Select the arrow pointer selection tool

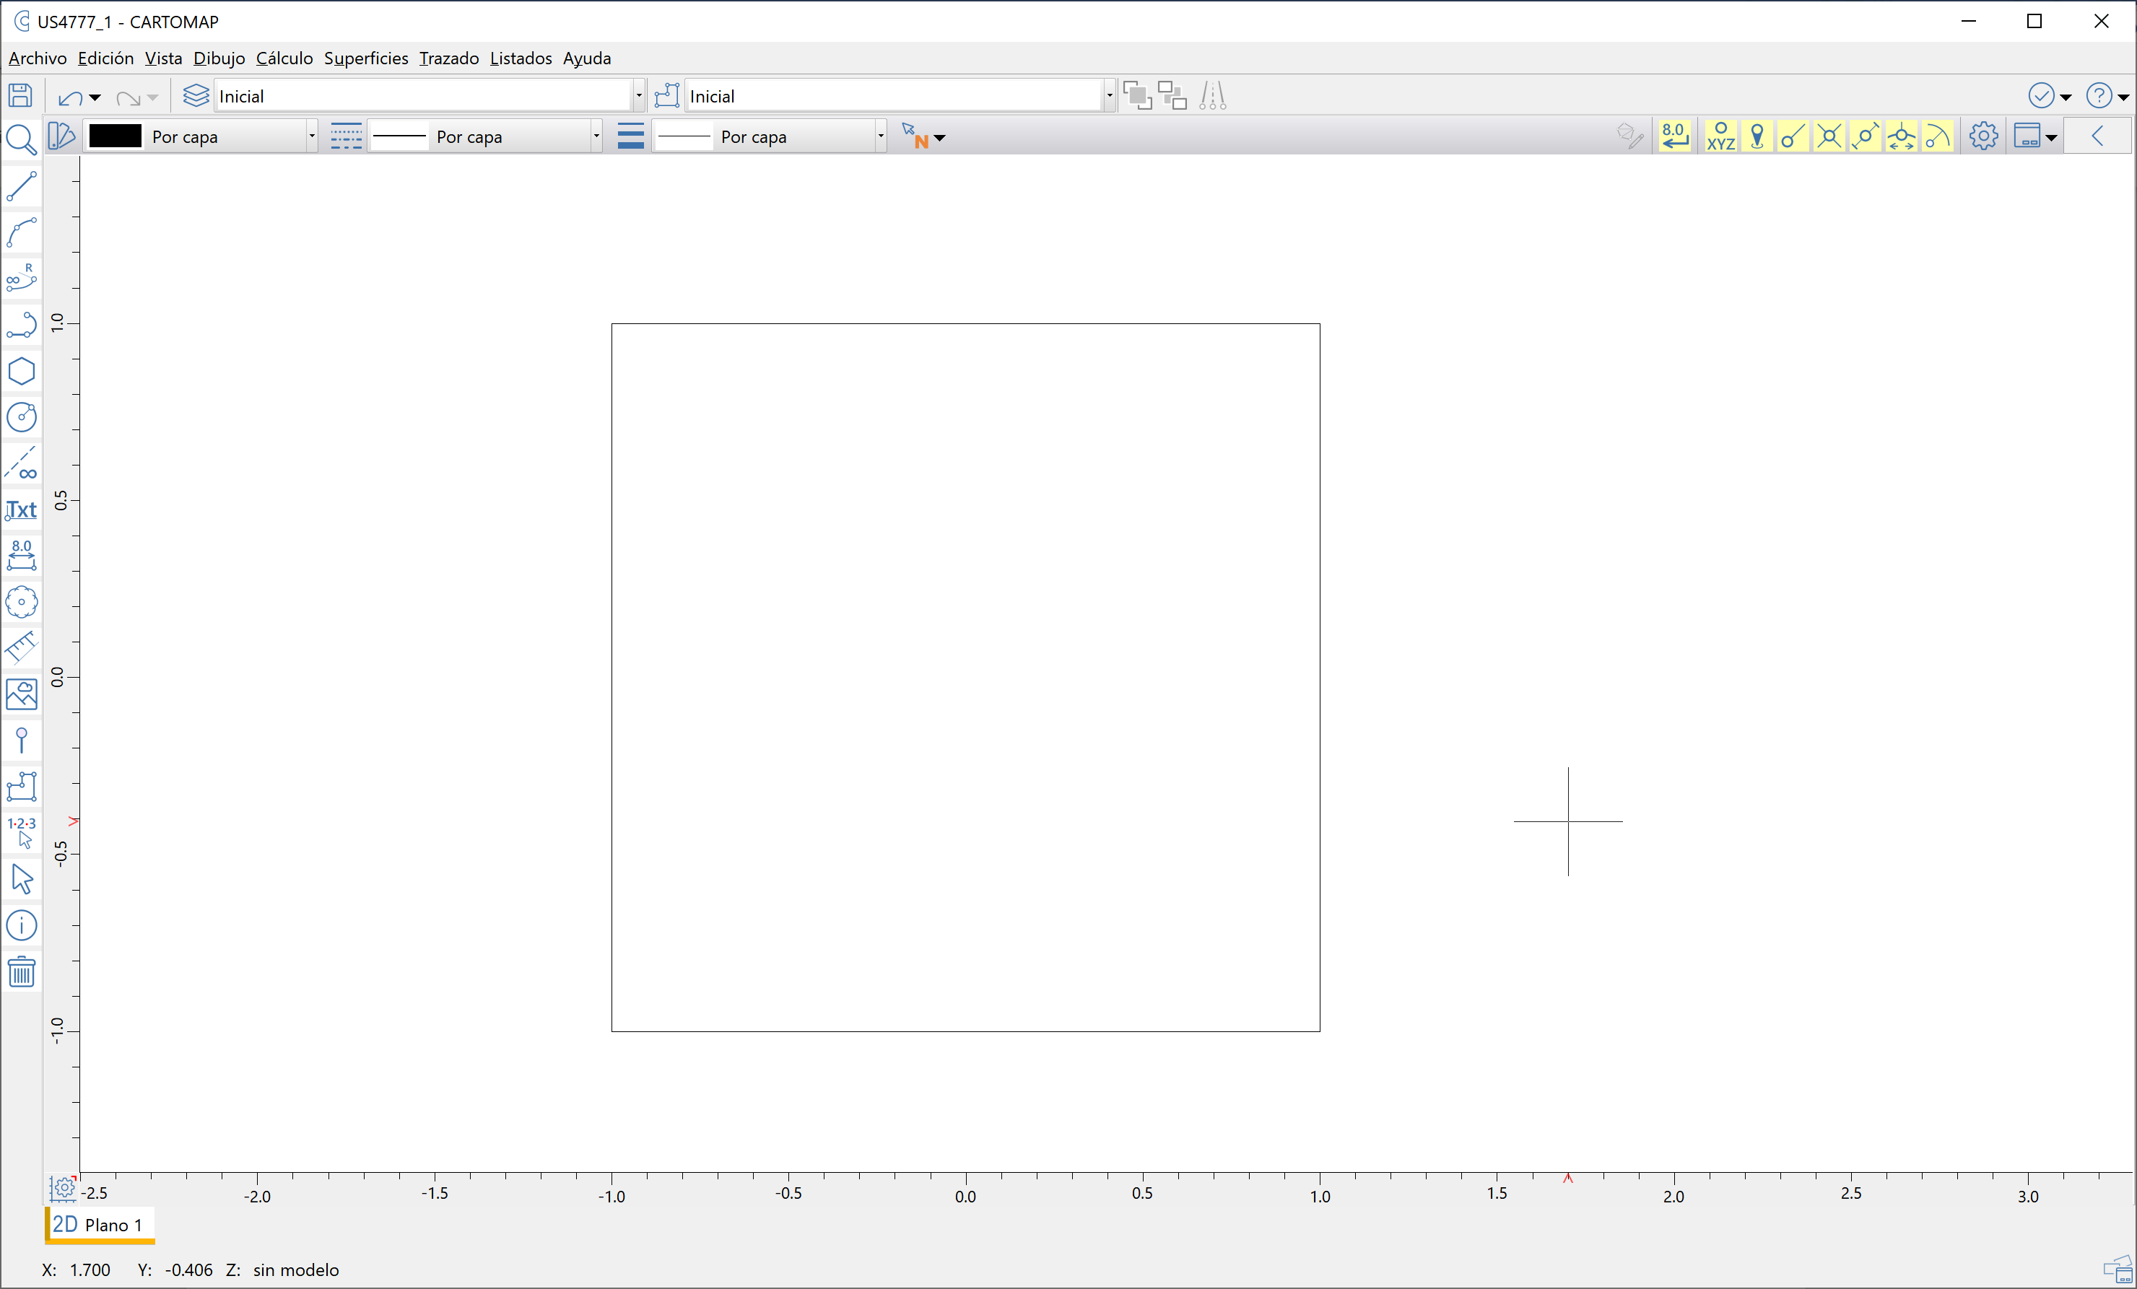22,879
